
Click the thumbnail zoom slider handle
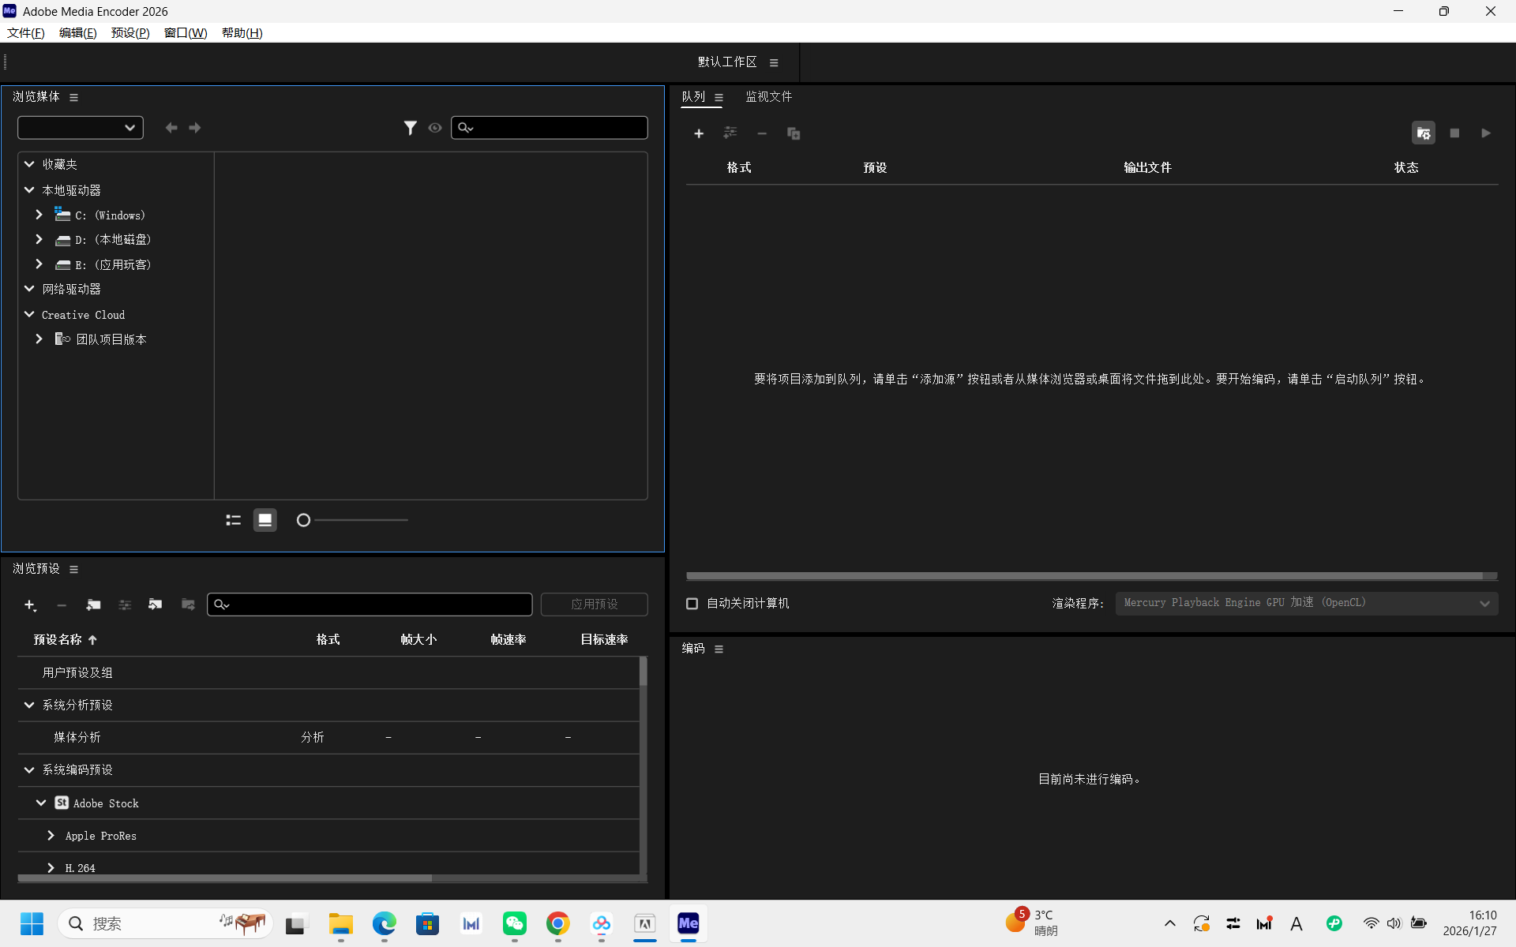tap(303, 520)
